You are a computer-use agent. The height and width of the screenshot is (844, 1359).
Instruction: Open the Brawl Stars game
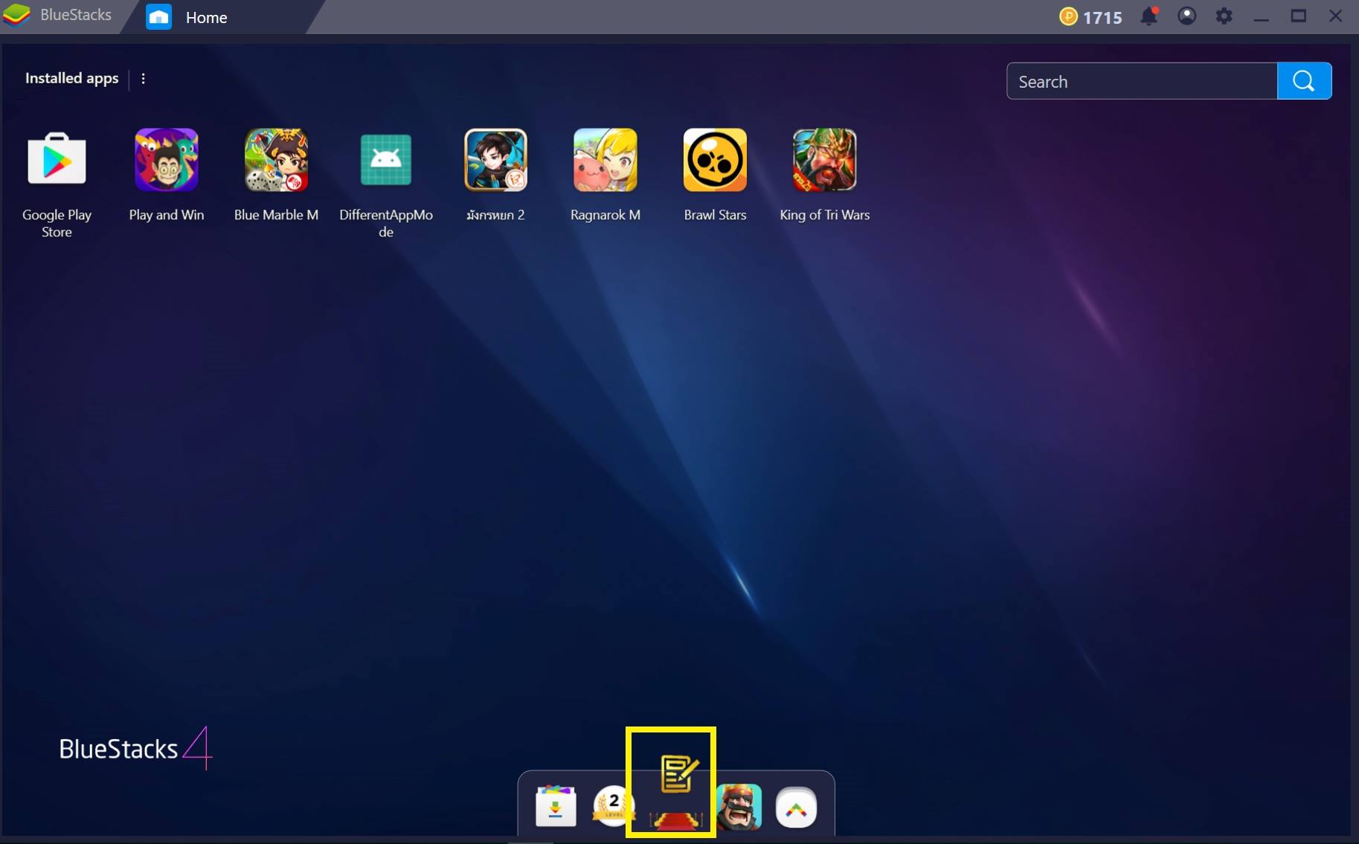point(715,160)
